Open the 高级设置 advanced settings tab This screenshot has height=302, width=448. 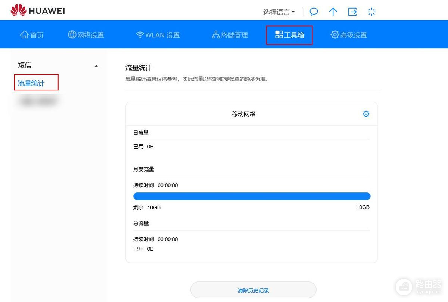click(349, 35)
